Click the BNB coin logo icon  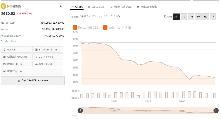coord(3,6)
